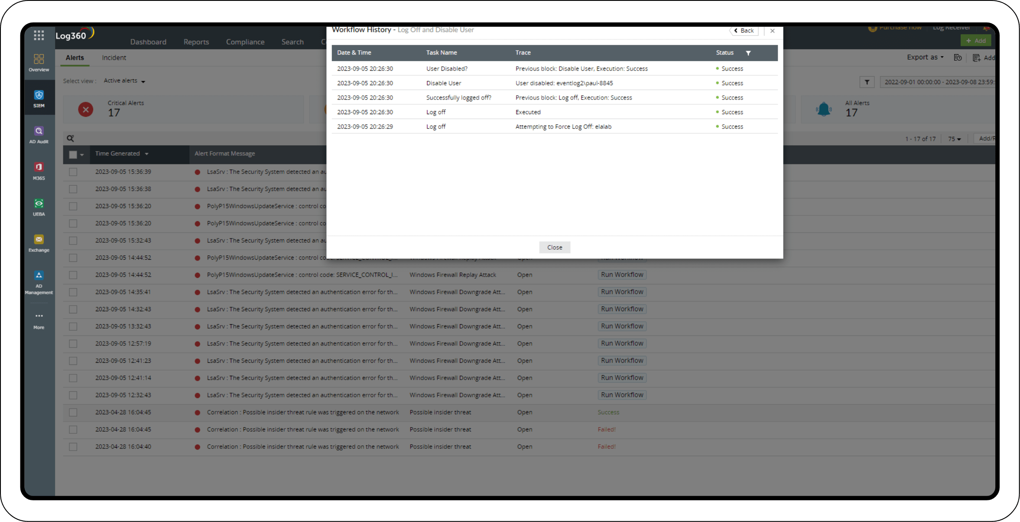Toggle the select-all checkbox in the alert header
The image size is (1020, 522).
tap(73, 155)
